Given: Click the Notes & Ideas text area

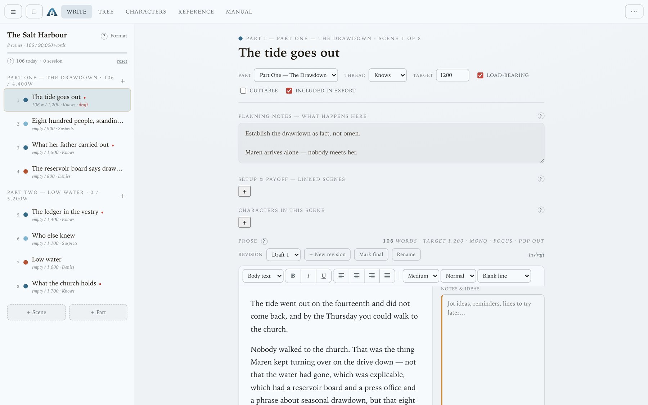Looking at the screenshot, I should tap(493, 350).
